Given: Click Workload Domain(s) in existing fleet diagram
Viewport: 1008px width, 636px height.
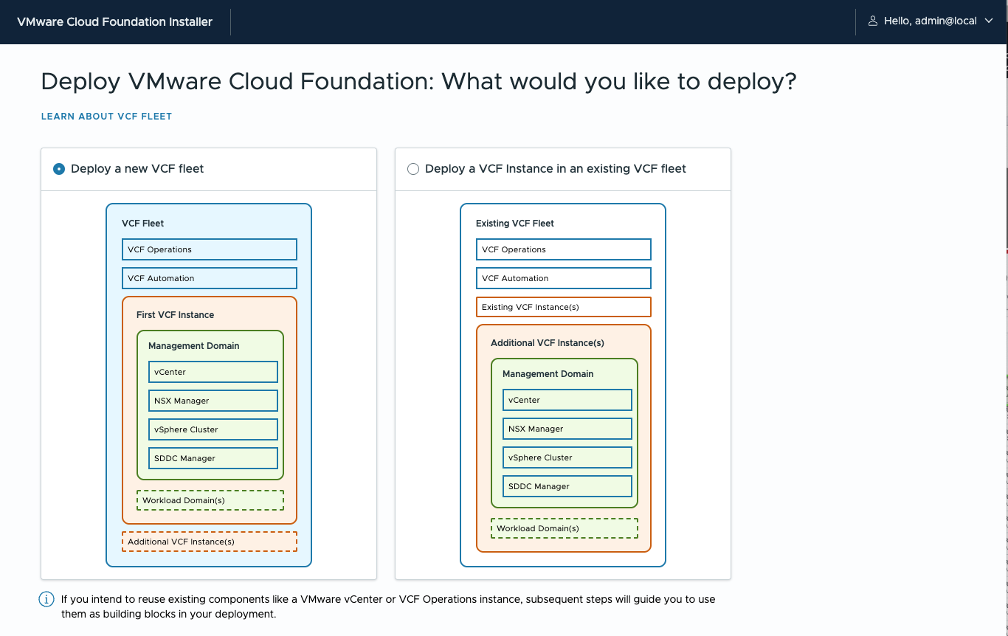Looking at the screenshot, I should click(x=564, y=528).
